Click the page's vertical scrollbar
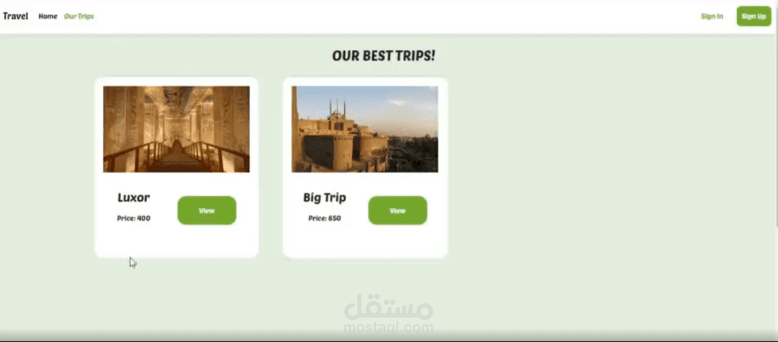The height and width of the screenshot is (342, 778). 776,131
